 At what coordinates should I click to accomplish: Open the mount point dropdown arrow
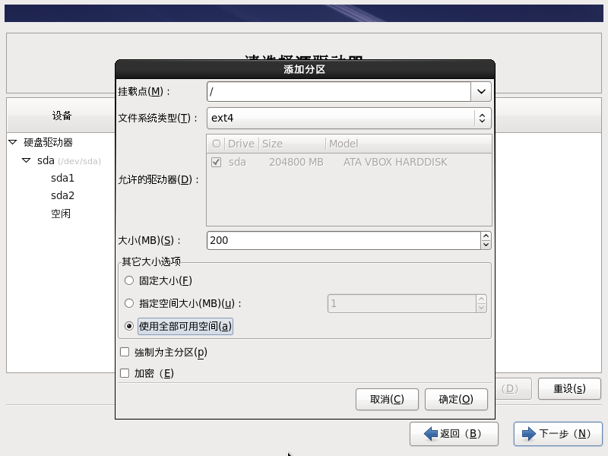pyautogui.click(x=481, y=91)
